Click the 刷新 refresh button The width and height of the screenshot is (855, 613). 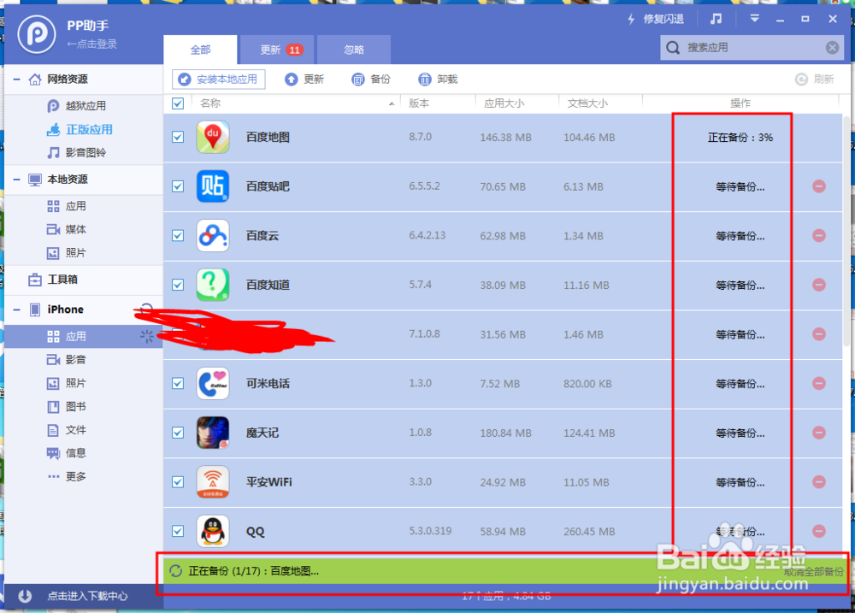[x=815, y=79]
